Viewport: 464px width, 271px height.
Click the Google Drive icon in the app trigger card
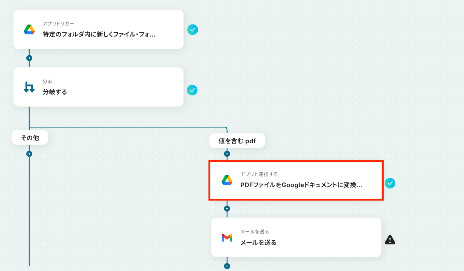pos(29,30)
